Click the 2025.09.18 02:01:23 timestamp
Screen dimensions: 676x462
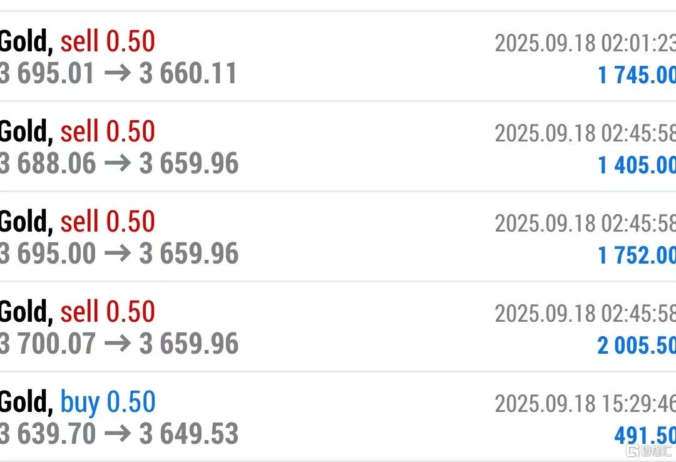tap(585, 43)
